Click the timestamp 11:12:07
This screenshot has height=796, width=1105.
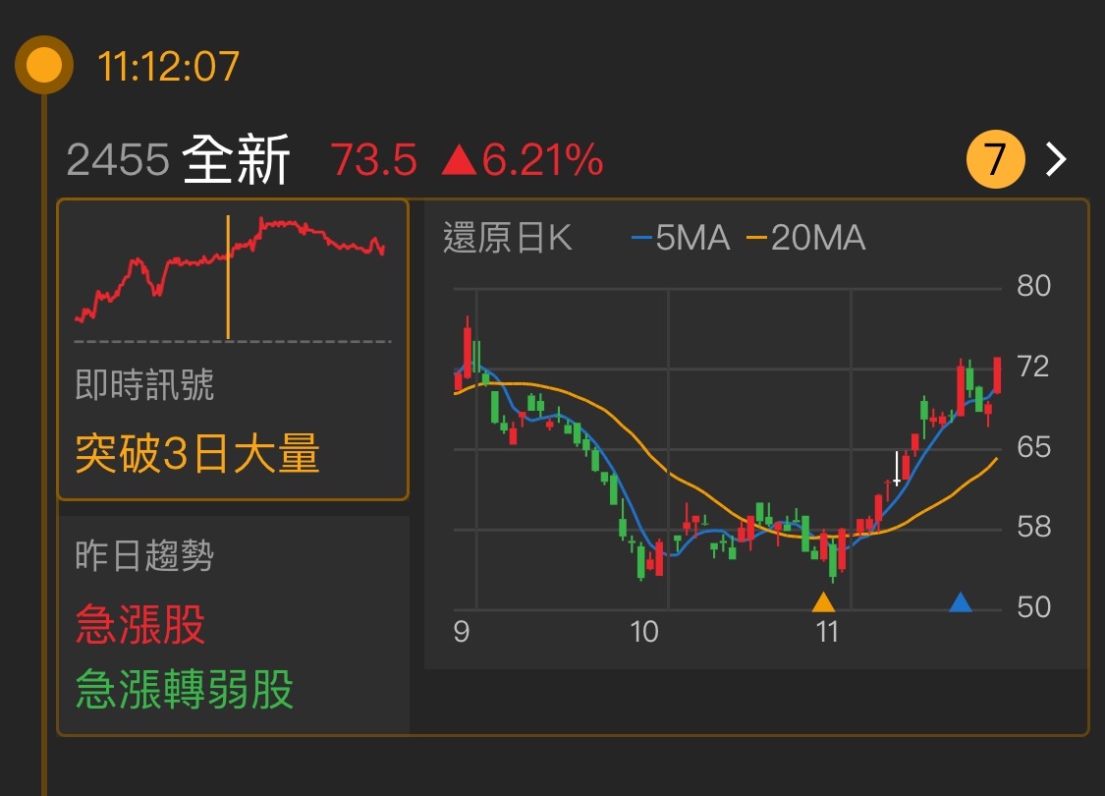(x=167, y=66)
